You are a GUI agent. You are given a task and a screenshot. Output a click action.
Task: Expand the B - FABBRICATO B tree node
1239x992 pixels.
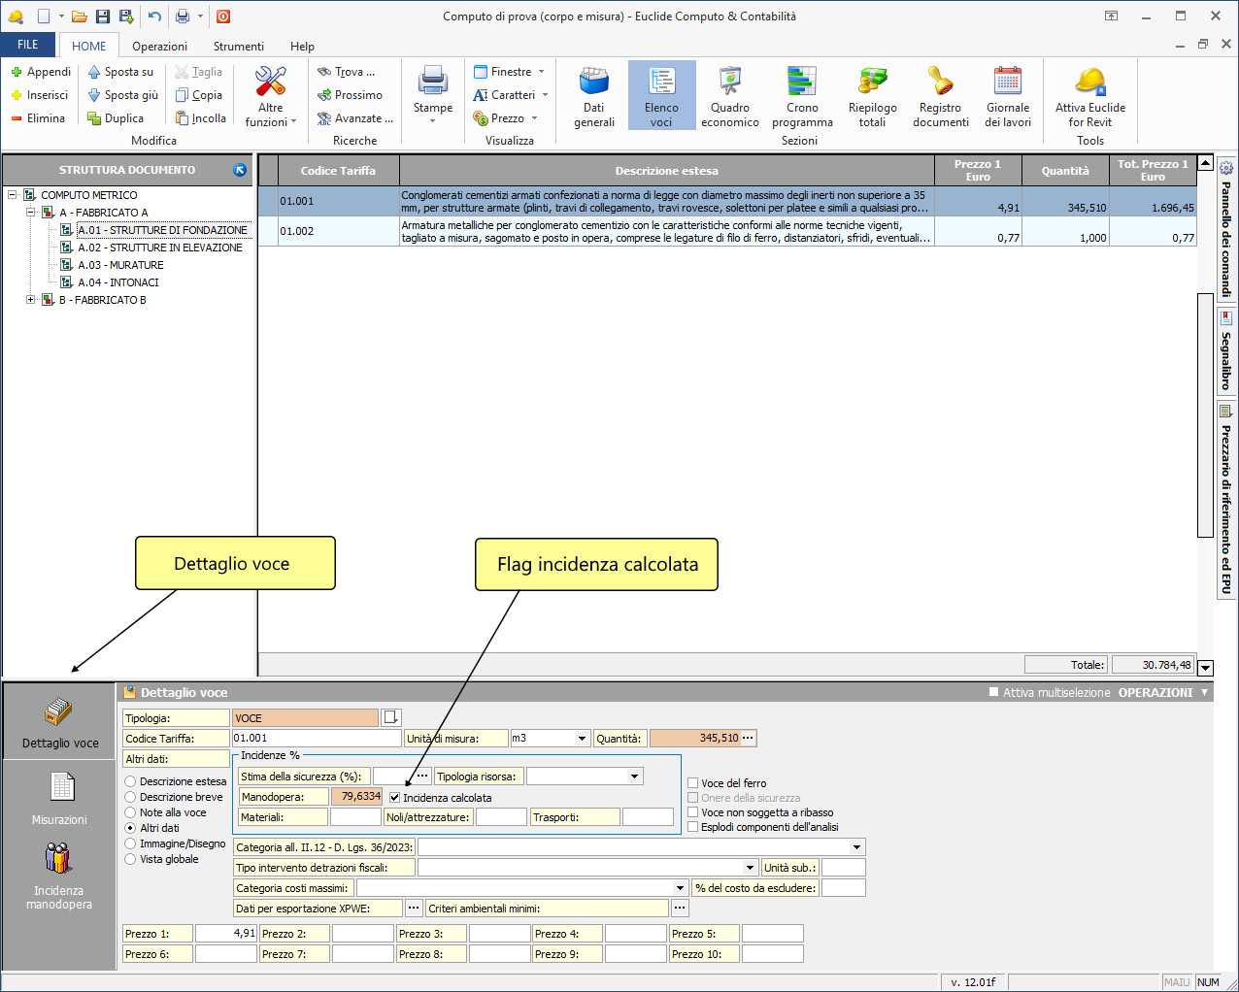[31, 300]
